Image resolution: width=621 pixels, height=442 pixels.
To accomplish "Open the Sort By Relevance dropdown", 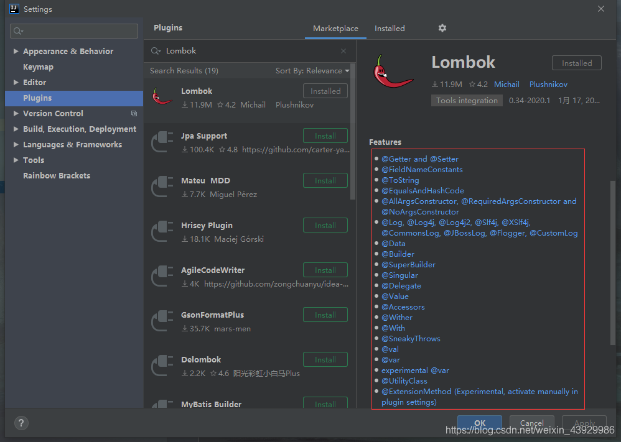I will coord(312,71).
